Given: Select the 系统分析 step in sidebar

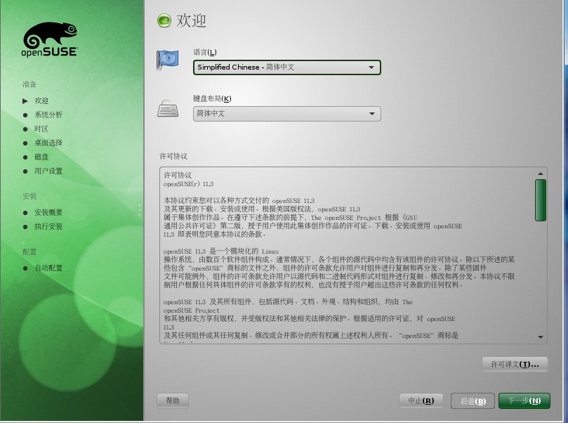Looking at the screenshot, I should pos(48,115).
